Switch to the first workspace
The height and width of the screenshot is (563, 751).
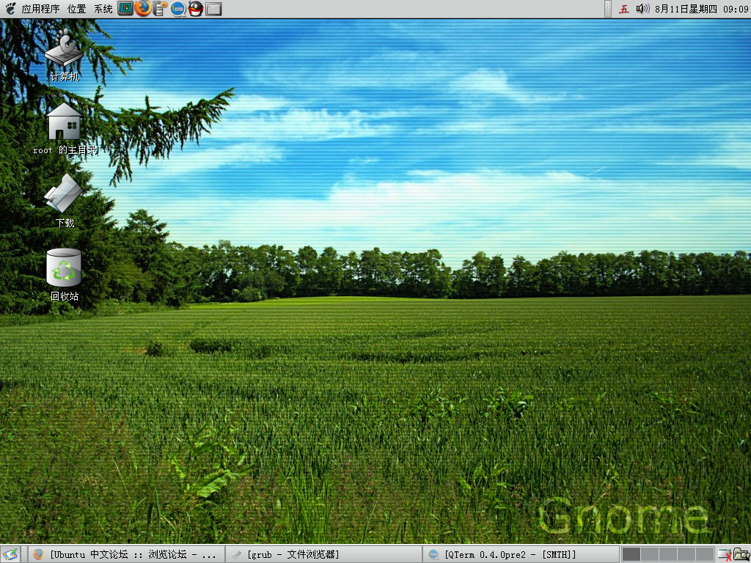click(631, 554)
